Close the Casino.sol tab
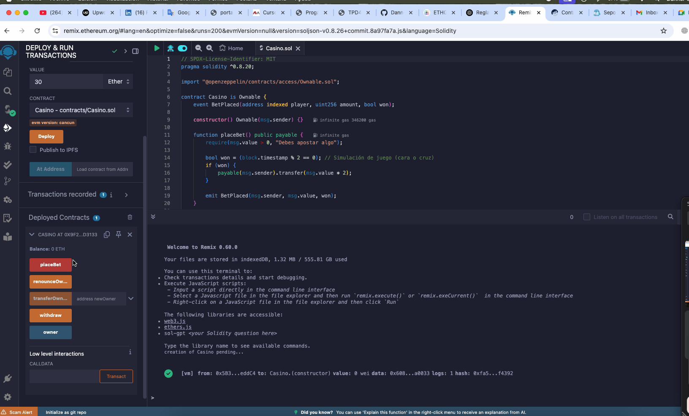 [x=298, y=49]
